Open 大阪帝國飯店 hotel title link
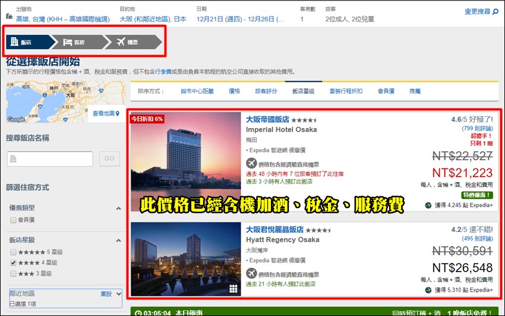The height and width of the screenshot is (316, 505). click(267, 120)
